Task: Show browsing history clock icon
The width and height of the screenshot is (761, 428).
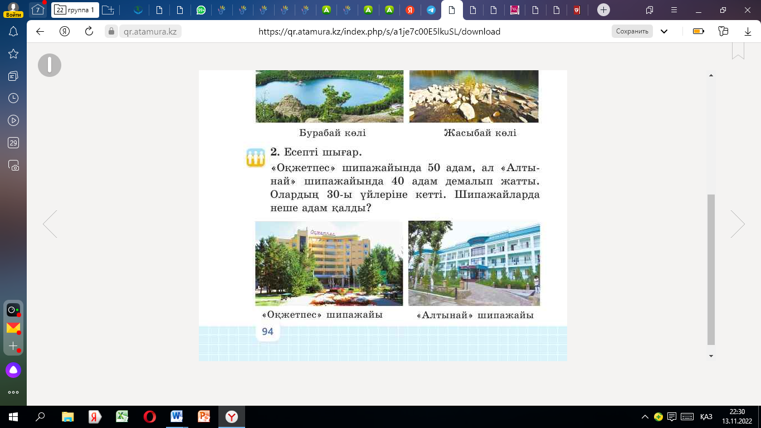Action: 13,98
